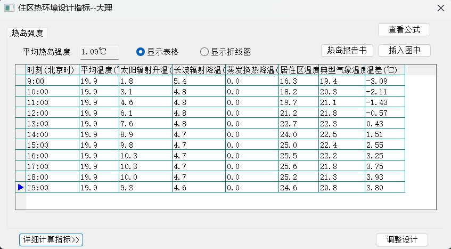This screenshot has width=451, height=249.
Task: Click the 3.93 temperature difference cell
Action: tap(384, 177)
